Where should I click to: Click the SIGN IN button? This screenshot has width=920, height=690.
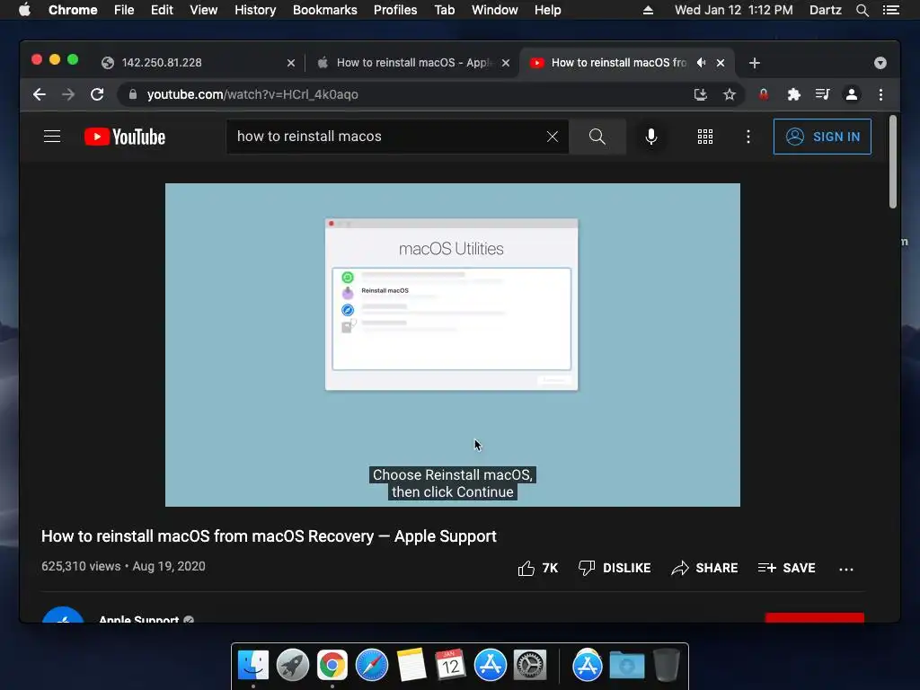tap(822, 137)
